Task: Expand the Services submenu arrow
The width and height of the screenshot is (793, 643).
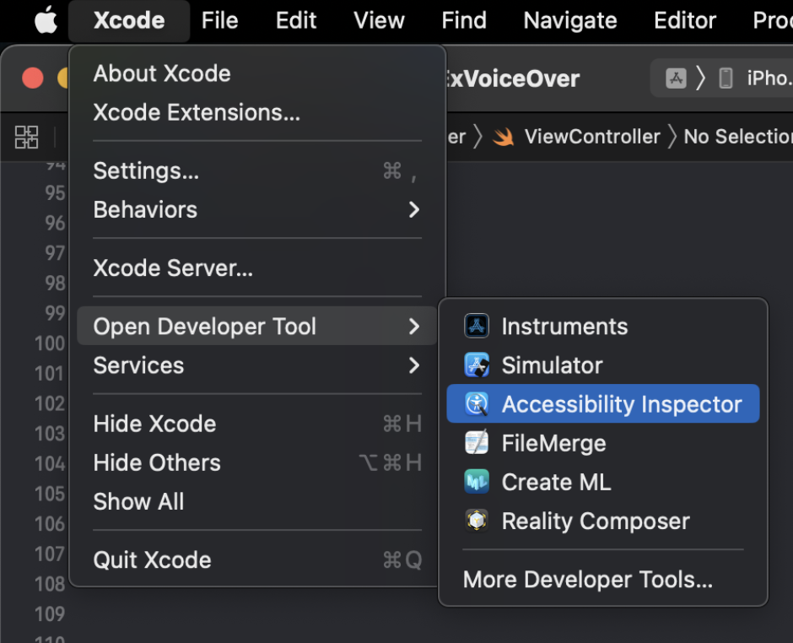Action: click(x=413, y=365)
